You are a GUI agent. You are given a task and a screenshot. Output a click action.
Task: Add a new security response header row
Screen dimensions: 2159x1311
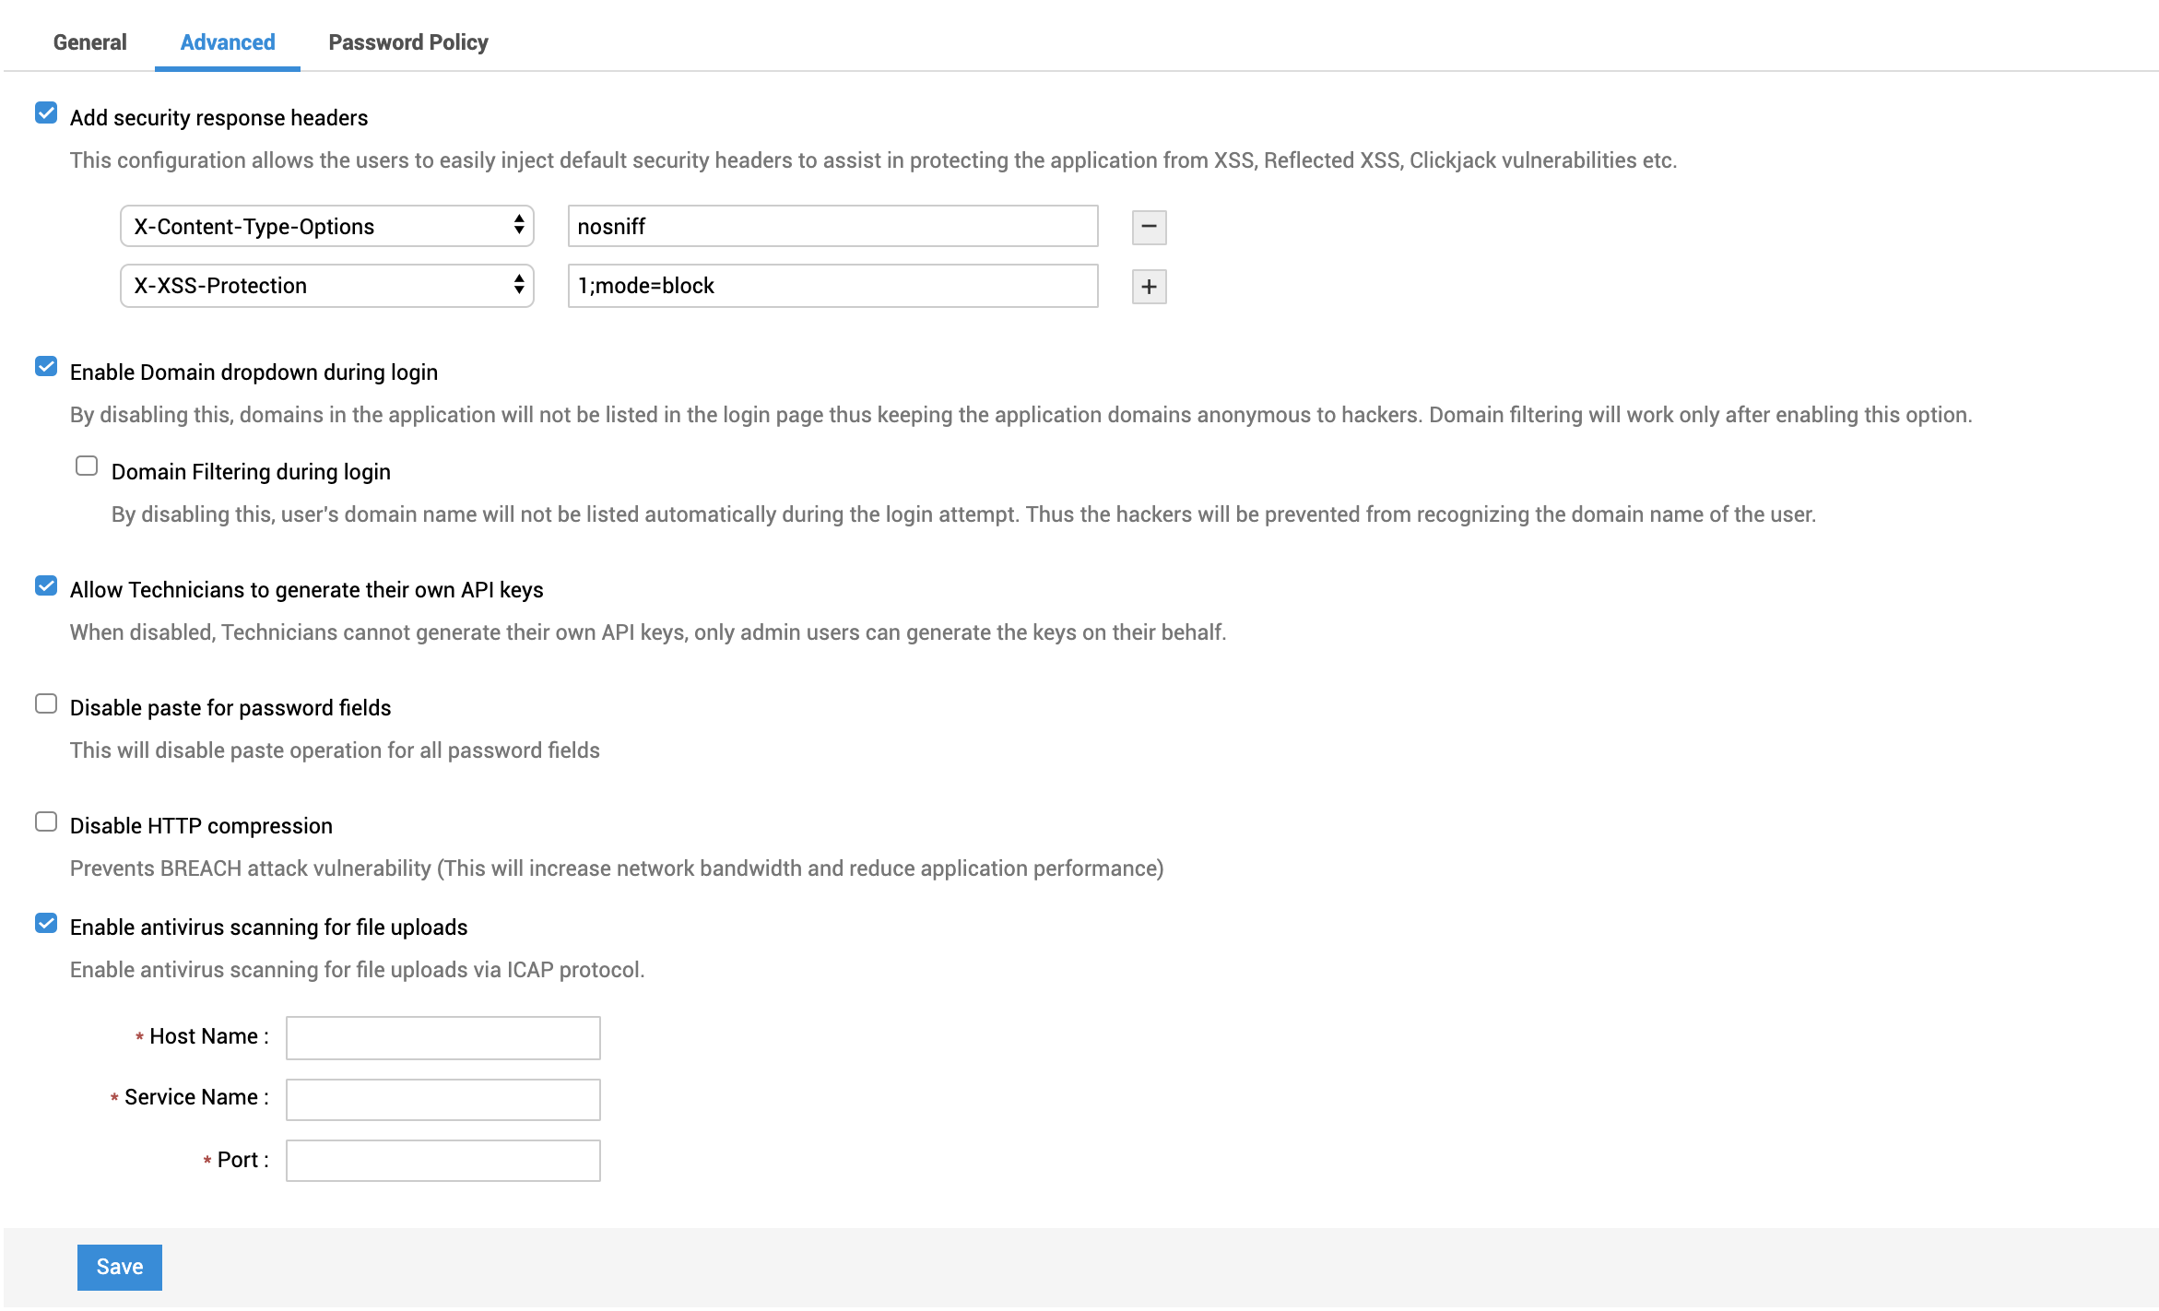pos(1149,287)
